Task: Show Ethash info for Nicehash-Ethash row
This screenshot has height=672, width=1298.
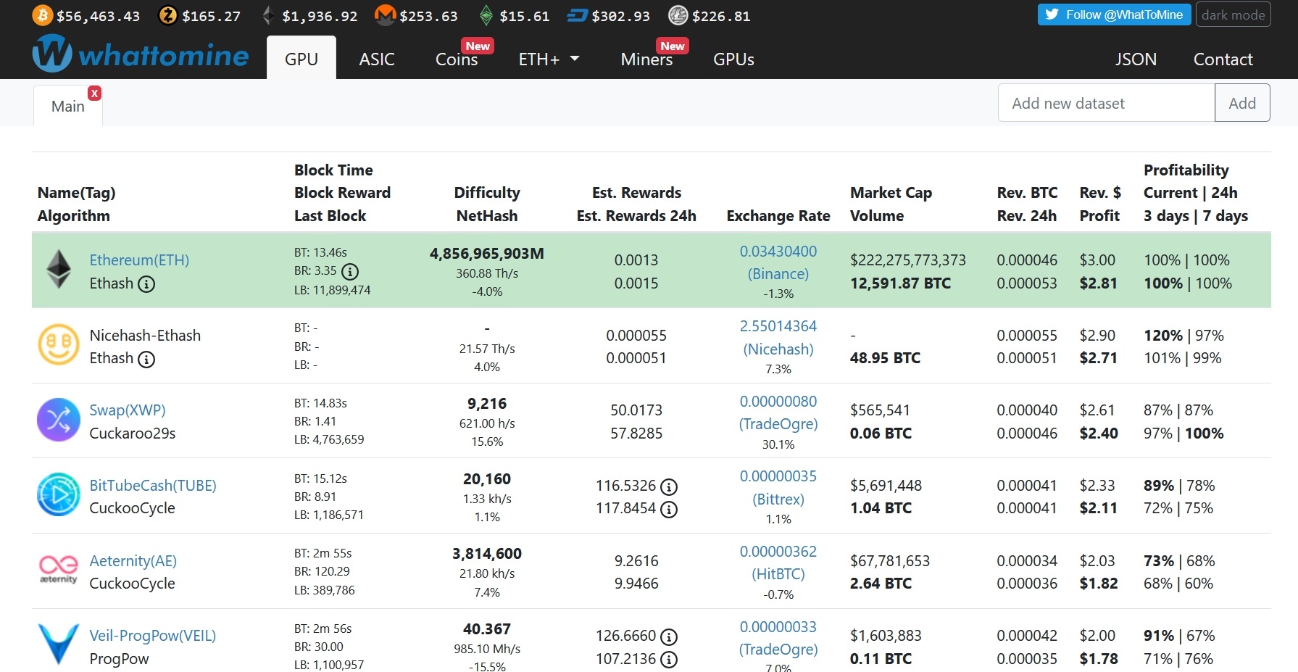Action: point(146,360)
